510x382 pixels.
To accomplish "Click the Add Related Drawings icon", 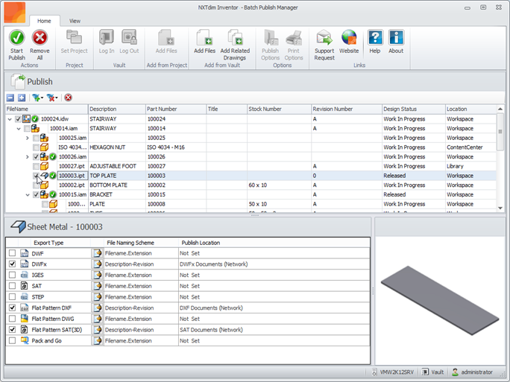I will point(235,37).
